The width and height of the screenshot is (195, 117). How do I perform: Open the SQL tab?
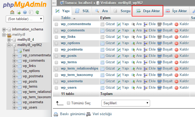[82, 11]
